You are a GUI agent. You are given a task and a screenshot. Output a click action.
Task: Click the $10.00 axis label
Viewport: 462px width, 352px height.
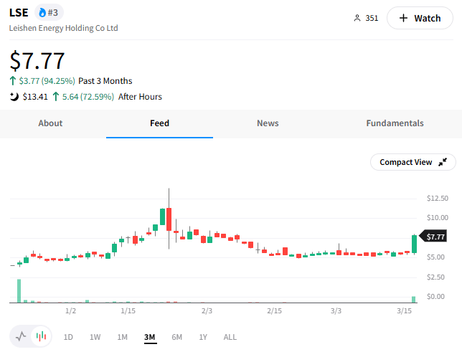tap(438, 218)
